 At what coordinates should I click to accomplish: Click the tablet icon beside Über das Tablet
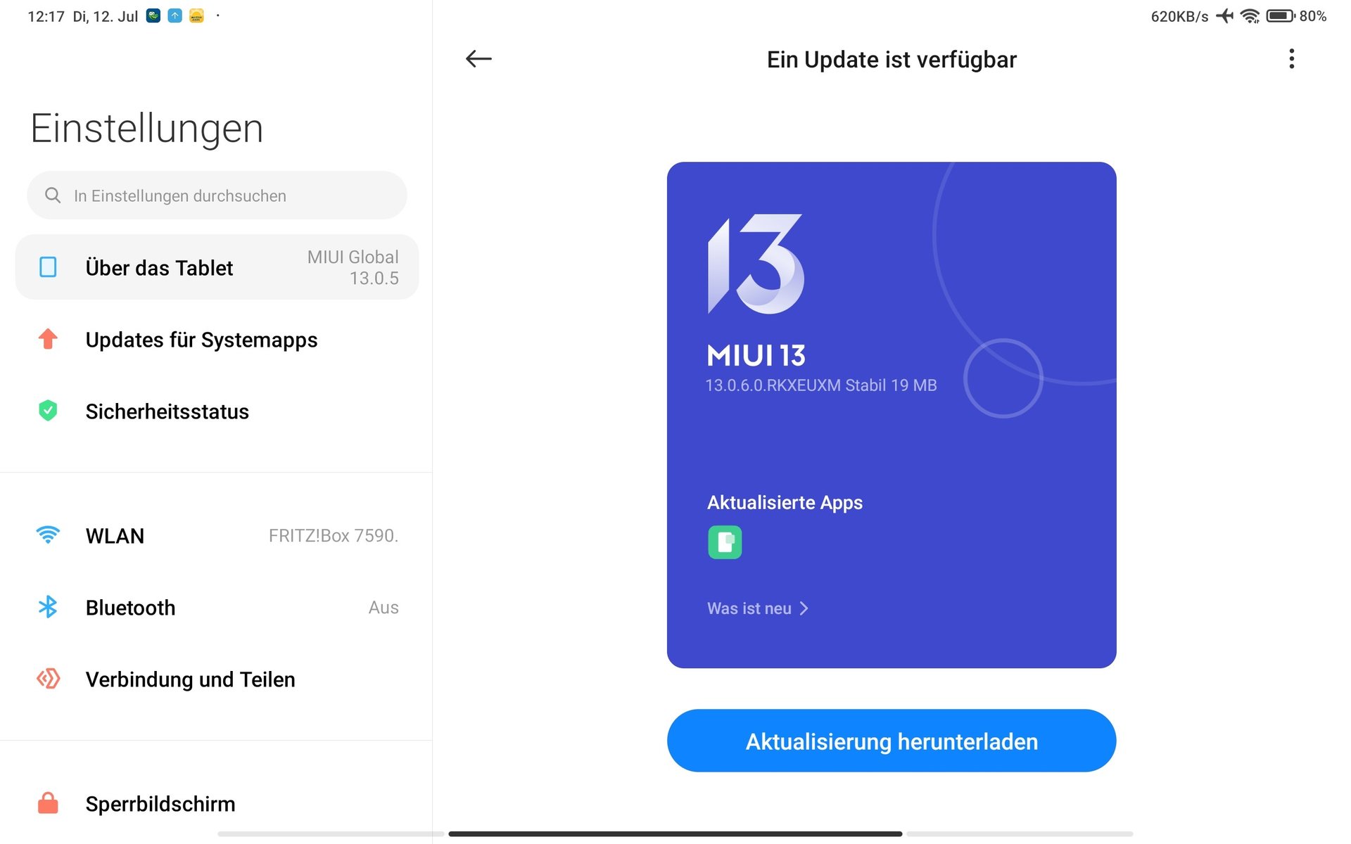pos(48,267)
